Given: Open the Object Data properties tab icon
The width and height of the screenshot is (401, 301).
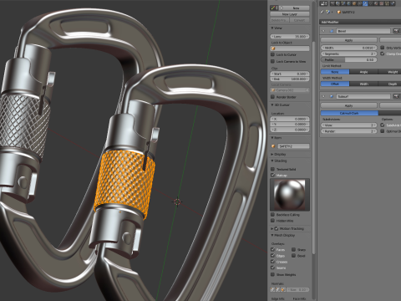Looking at the screenshot, I should pyautogui.click(x=370, y=3).
